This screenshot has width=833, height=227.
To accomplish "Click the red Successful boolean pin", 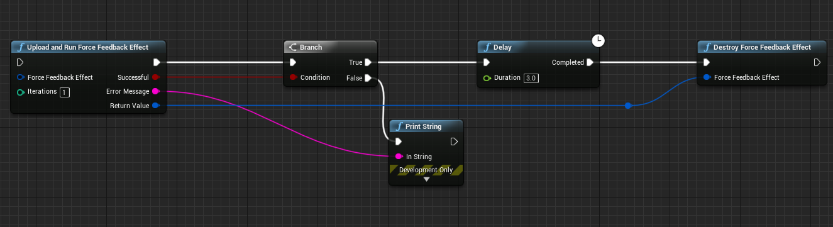I will (156, 77).
